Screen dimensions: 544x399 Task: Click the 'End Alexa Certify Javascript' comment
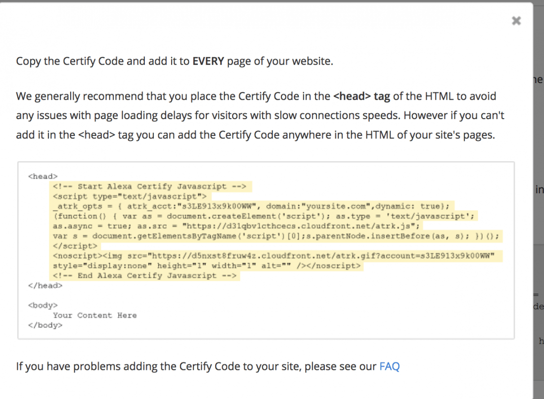pyautogui.click(x=145, y=275)
